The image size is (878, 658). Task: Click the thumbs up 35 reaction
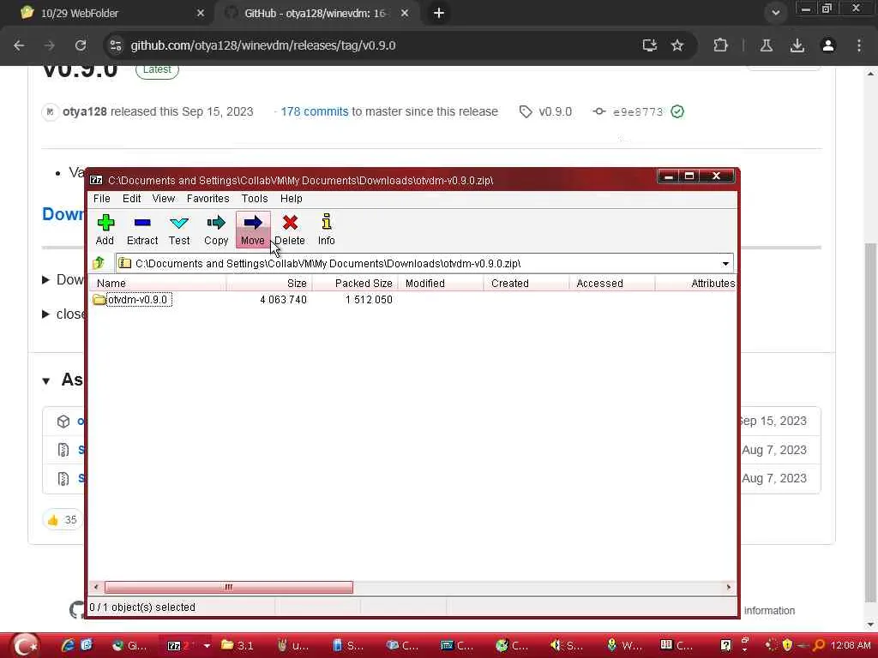62,520
